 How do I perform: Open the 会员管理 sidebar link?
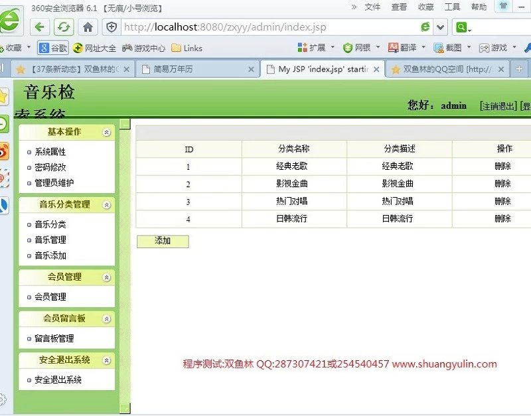tap(50, 297)
